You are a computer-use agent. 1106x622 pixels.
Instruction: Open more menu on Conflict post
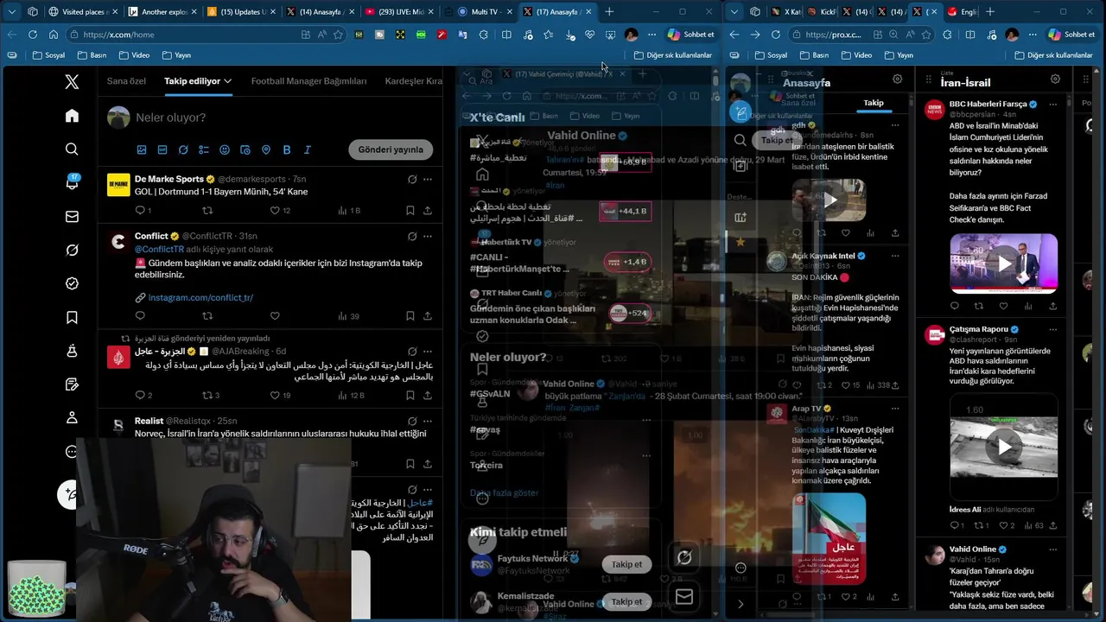[428, 236]
